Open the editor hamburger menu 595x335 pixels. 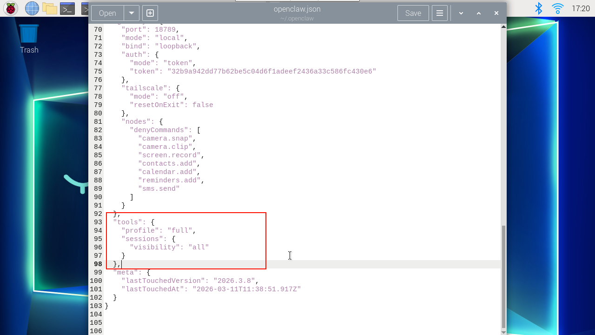[440, 13]
